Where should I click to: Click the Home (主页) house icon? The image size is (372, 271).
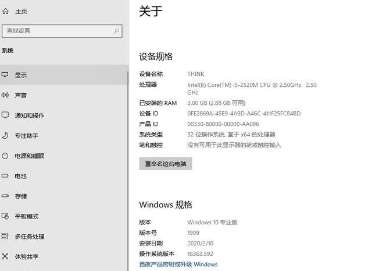pos(5,12)
